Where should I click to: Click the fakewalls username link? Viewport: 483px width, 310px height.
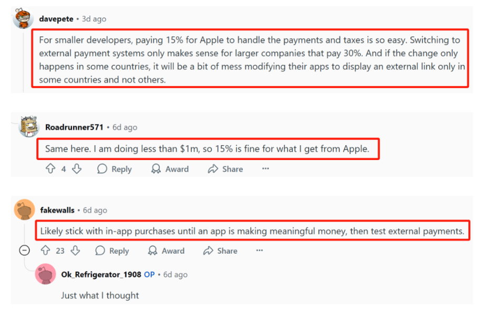(57, 210)
